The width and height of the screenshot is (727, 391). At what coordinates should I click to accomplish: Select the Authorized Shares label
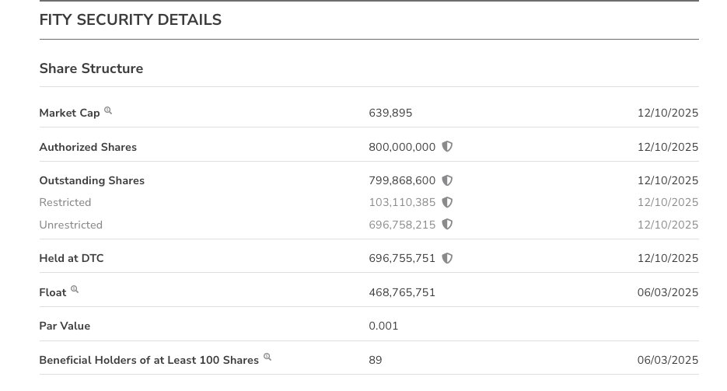pos(88,147)
